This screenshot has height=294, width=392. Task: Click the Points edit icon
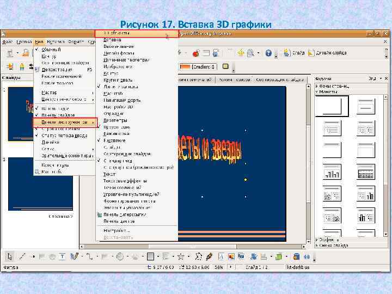point(198,256)
